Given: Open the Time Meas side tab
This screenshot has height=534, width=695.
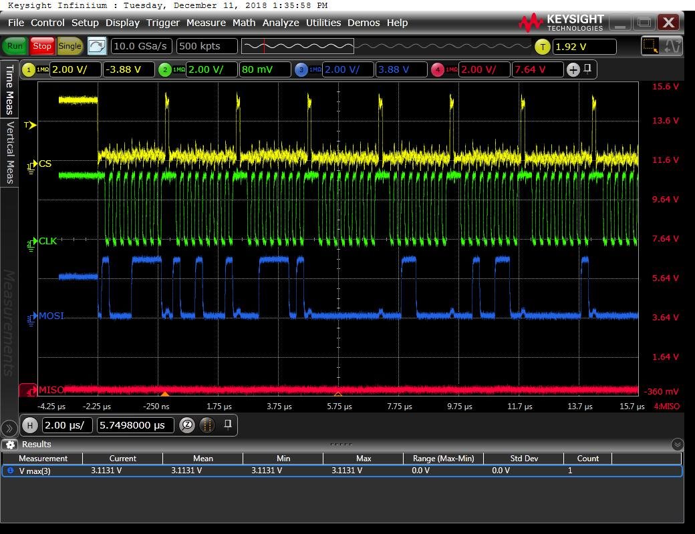Looking at the screenshot, I should pos(9,89).
